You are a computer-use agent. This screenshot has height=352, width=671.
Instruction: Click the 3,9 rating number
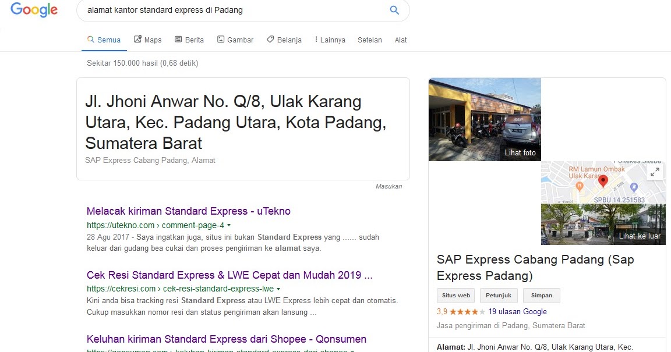pyautogui.click(x=442, y=312)
